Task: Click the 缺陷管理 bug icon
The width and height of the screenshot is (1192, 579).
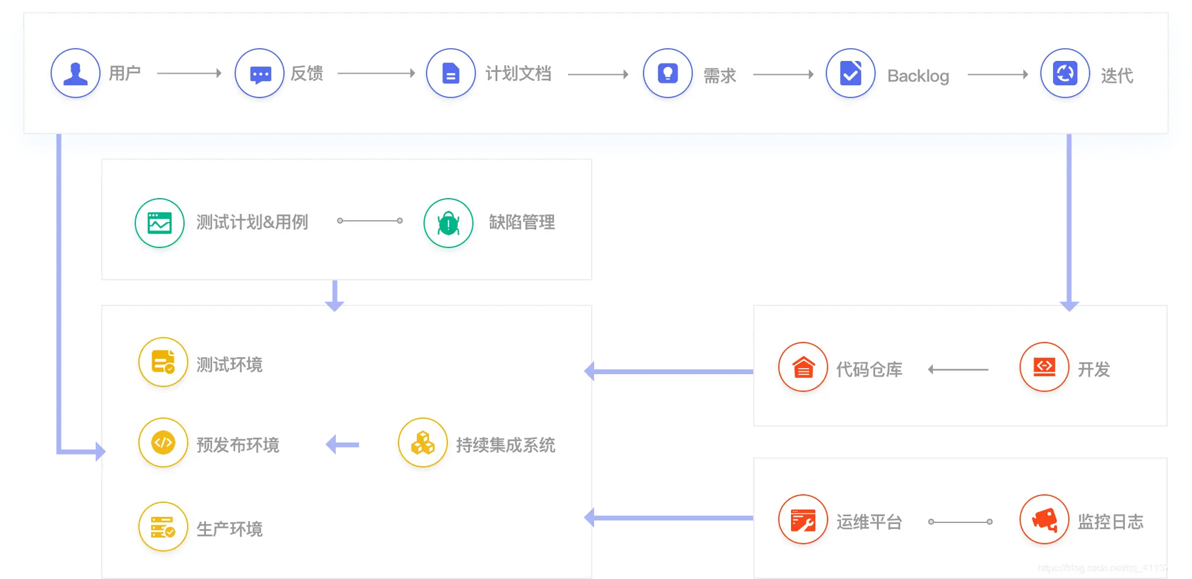Action: point(448,223)
